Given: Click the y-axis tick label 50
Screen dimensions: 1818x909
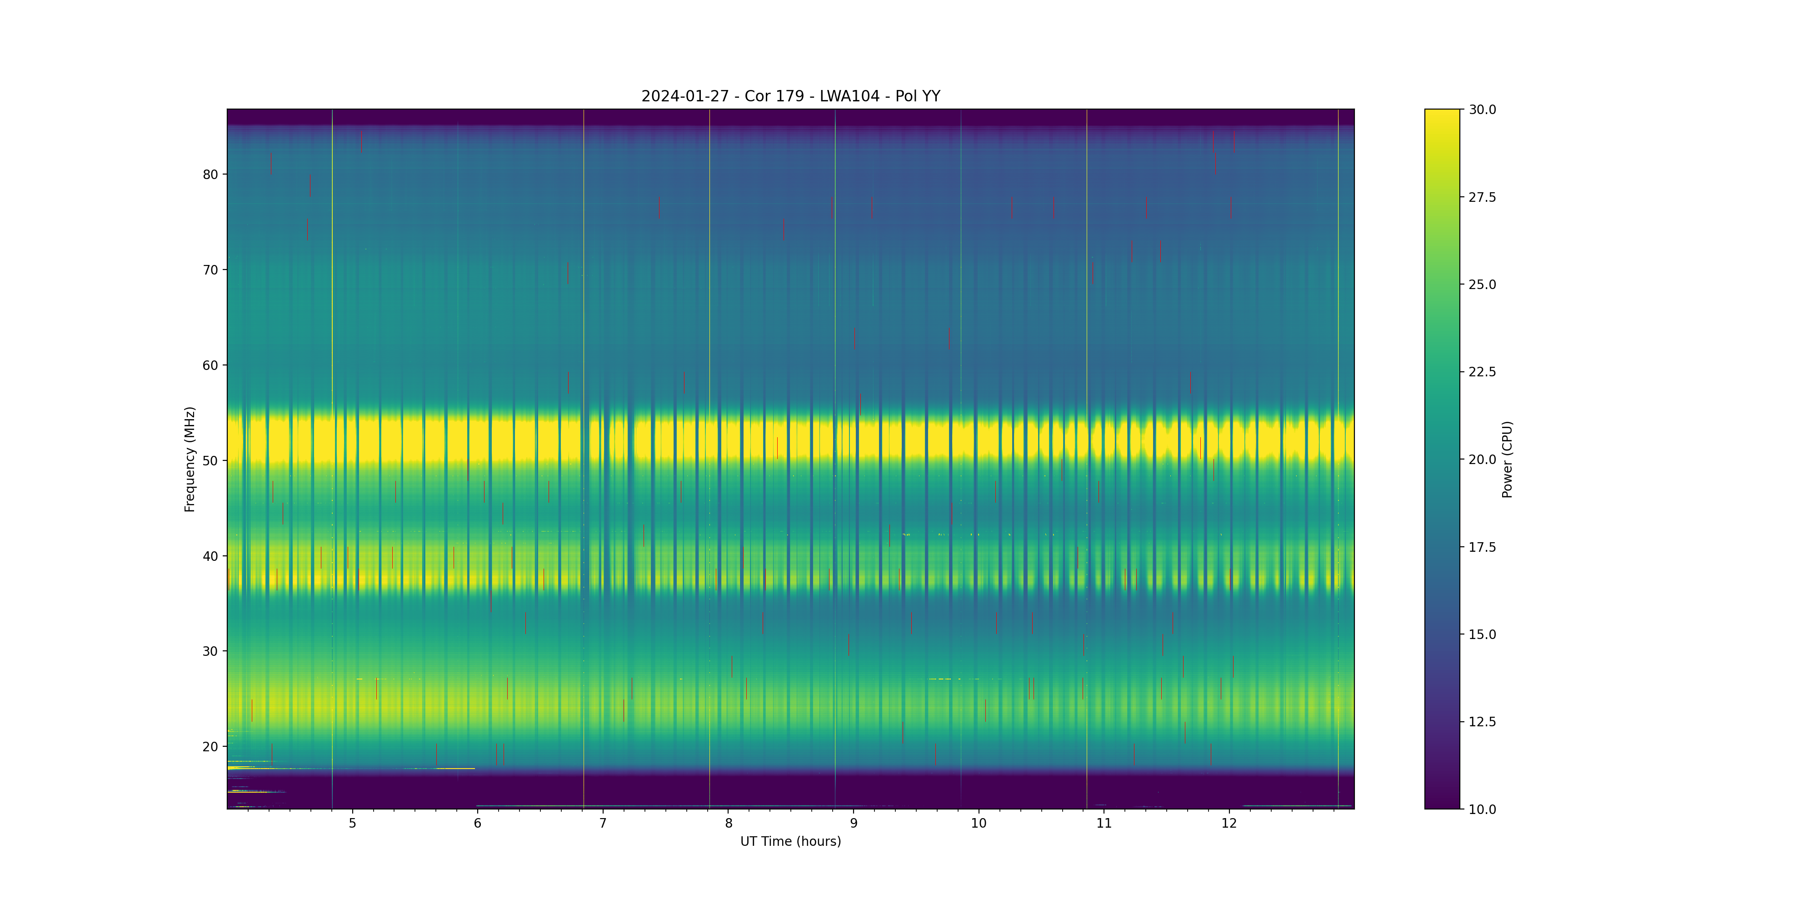Looking at the screenshot, I should pyautogui.click(x=210, y=461).
